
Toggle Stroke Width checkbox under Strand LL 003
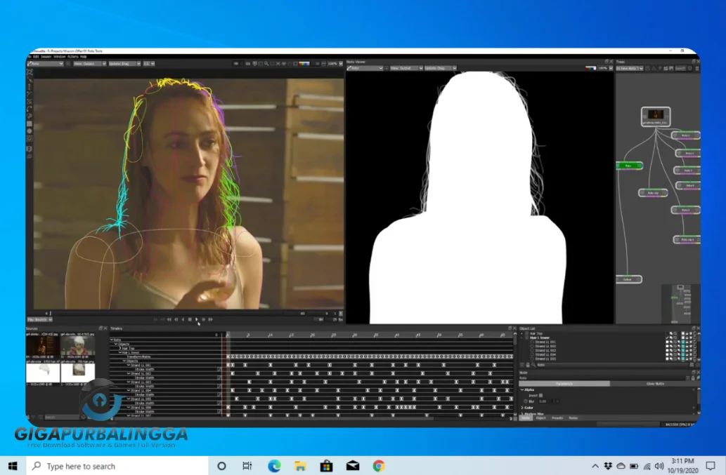[x=219, y=387]
